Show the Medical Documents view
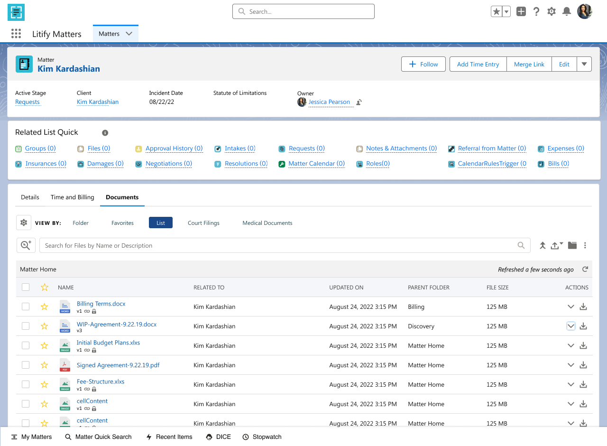 click(x=267, y=223)
